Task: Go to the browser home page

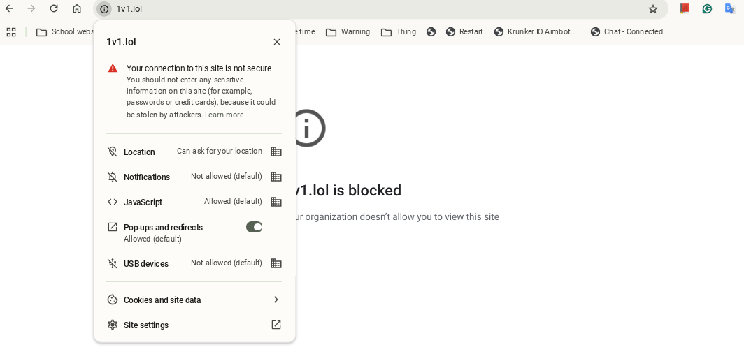Action: pyautogui.click(x=77, y=8)
